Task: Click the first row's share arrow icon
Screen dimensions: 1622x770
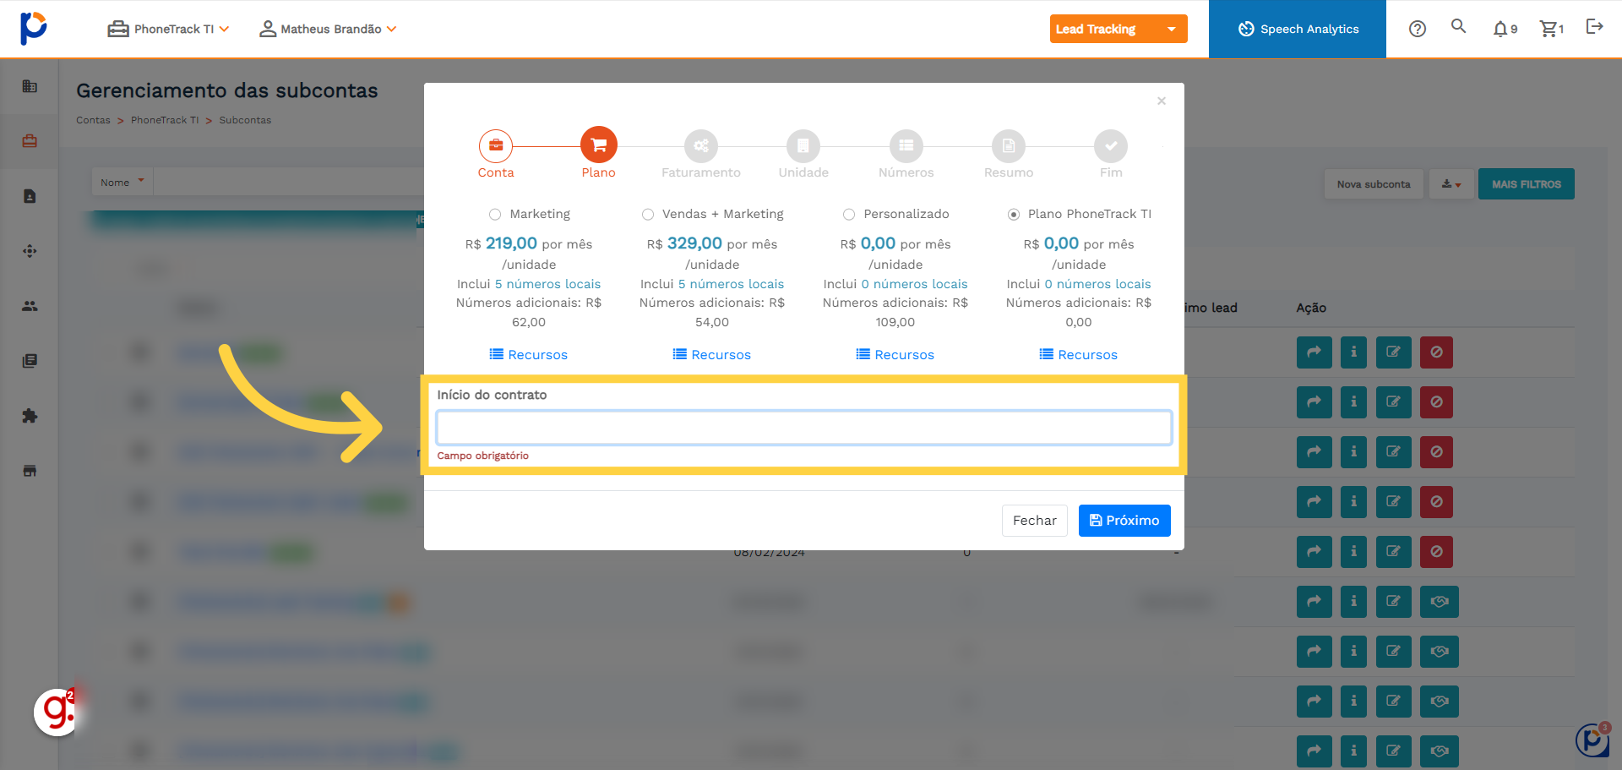Action: 1314,352
